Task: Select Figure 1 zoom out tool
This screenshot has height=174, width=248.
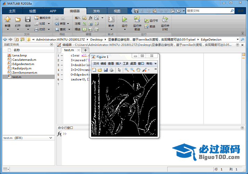Action: point(132,70)
